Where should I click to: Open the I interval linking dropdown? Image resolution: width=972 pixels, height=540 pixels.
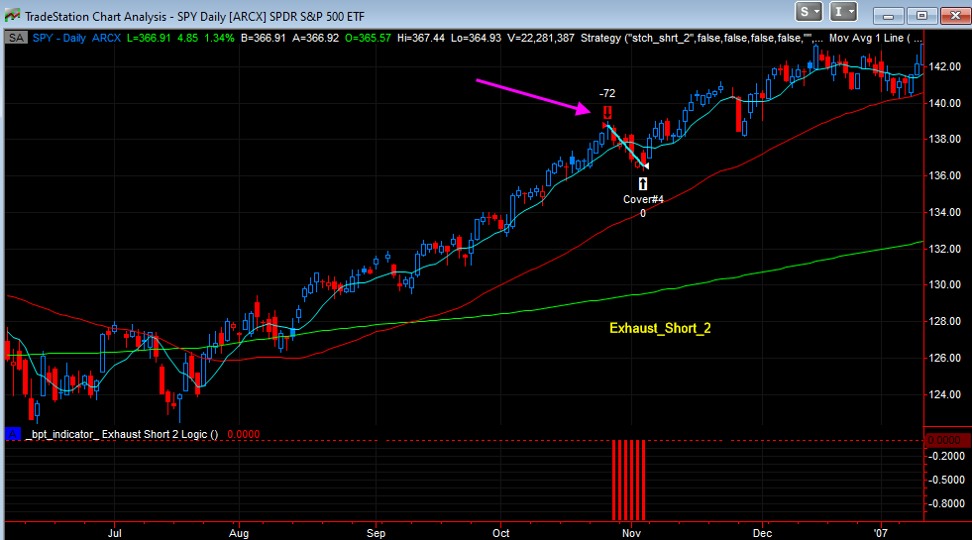844,12
